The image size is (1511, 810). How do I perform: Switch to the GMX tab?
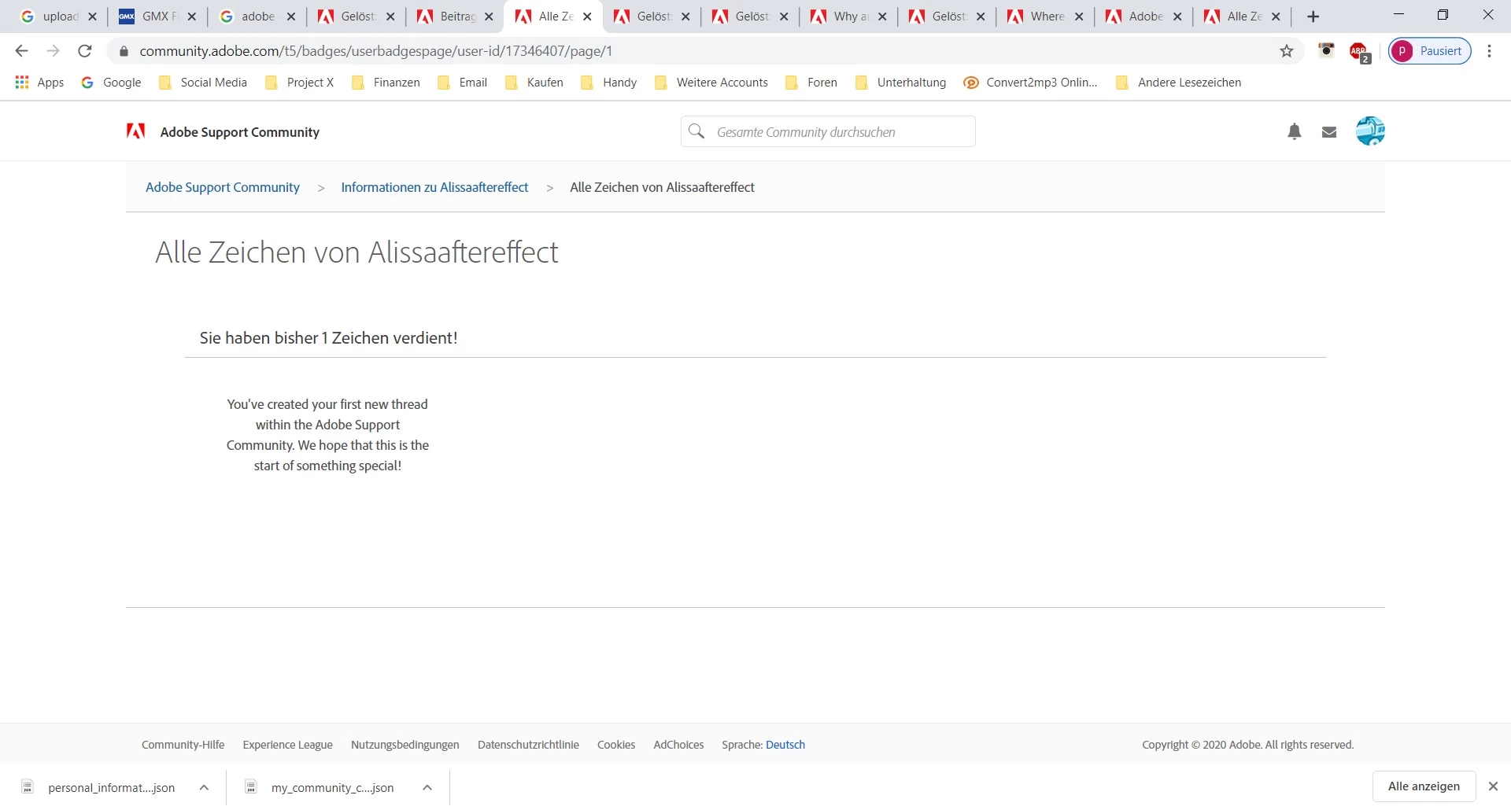click(x=148, y=17)
